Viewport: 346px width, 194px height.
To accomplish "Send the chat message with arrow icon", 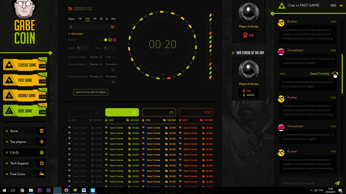I will point(337,183).
